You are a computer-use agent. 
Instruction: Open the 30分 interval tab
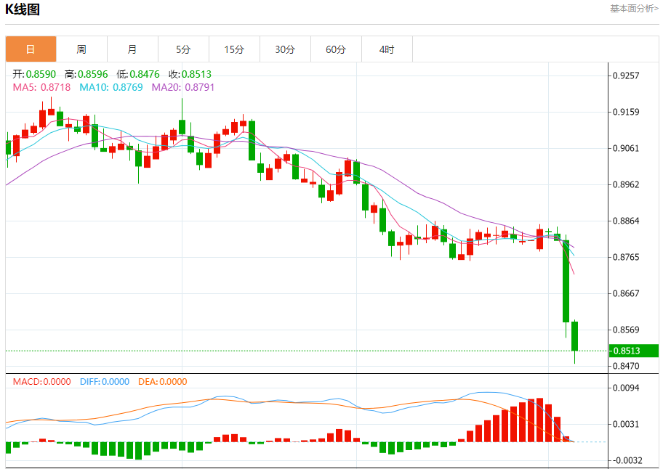(x=285, y=49)
